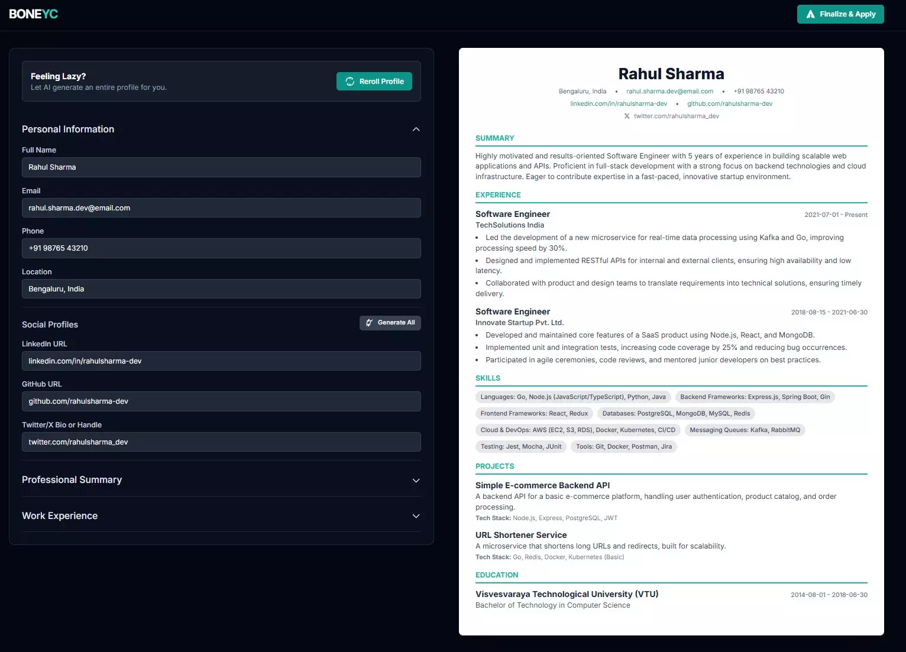Click the Location input field

tap(221, 289)
